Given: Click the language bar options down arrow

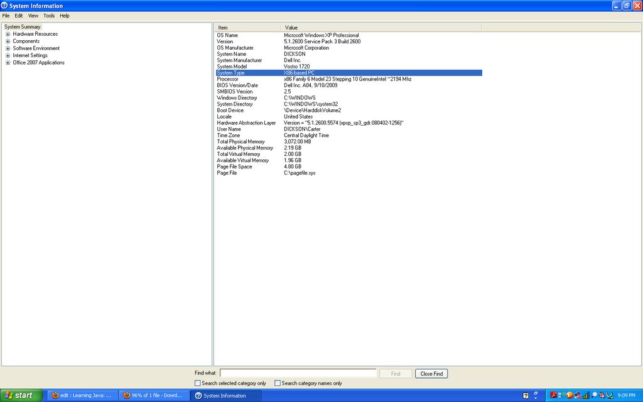Looking at the screenshot, I should (x=536, y=398).
